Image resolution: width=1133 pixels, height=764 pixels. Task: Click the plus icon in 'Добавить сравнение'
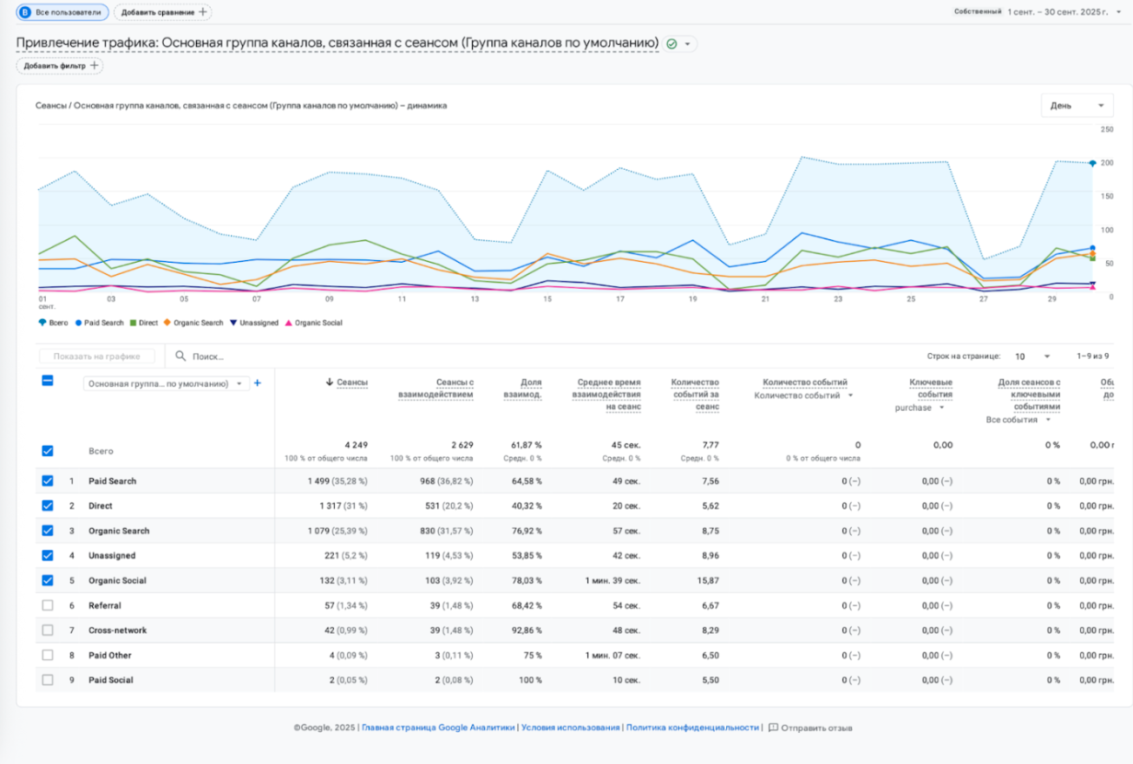(x=203, y=12)
